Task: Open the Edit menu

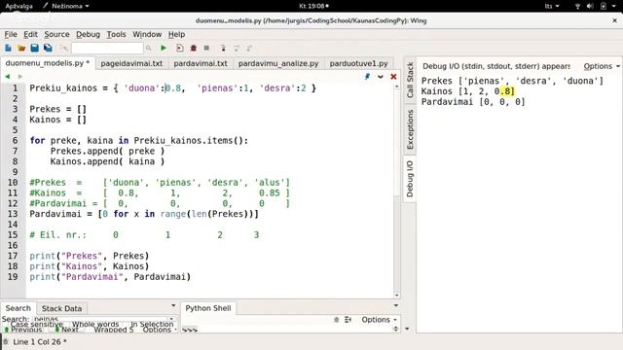Action: click(x=30, y=35)
